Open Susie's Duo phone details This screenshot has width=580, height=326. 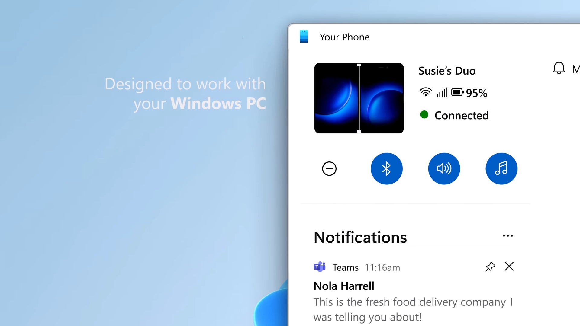click(x=447, y=71)
